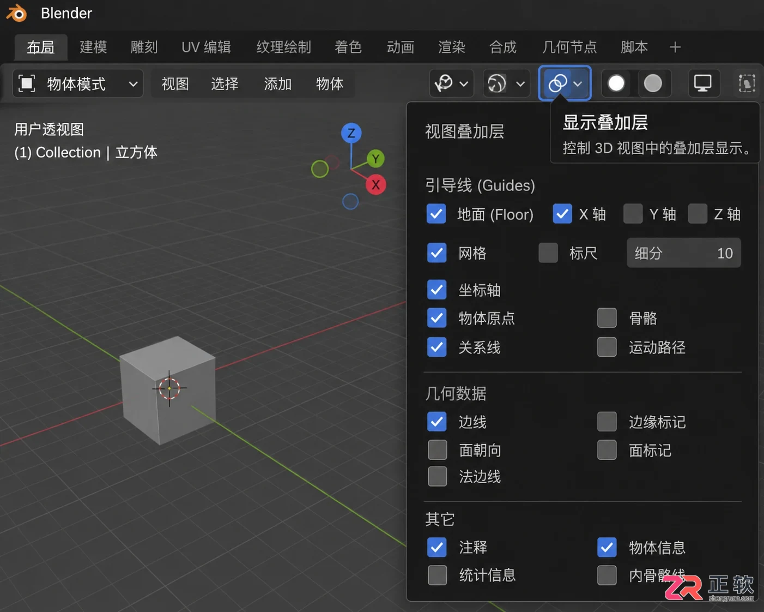Image resolution: width=764 pixels, height=612 pixels.
Task: Enable the 标尺 checkbox
Action: pyautogui.click(x=548, y=253)
